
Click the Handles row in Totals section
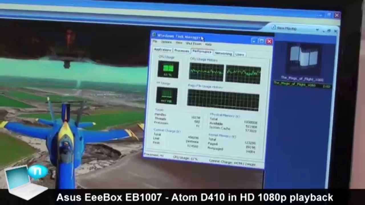(x=177, y=116)
